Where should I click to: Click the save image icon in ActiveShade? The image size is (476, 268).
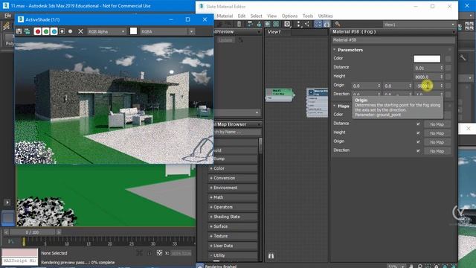pos(19,31)
